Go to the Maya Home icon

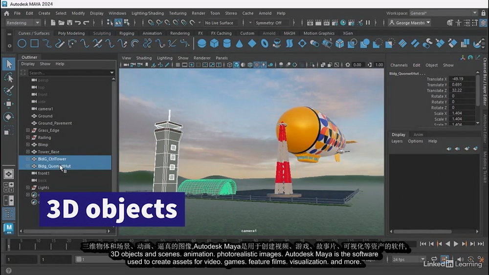6,13
